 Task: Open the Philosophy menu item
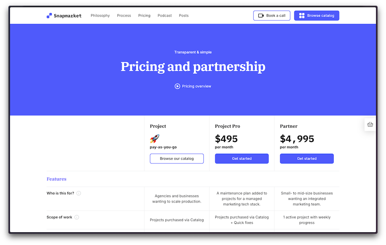point(100,15)
